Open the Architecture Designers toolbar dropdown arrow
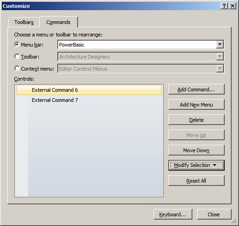The width and height of the screenshot is (239, 226). pos(220,56)
